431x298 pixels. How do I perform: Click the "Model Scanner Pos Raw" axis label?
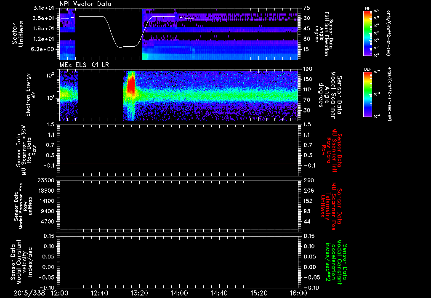[23, 206]
